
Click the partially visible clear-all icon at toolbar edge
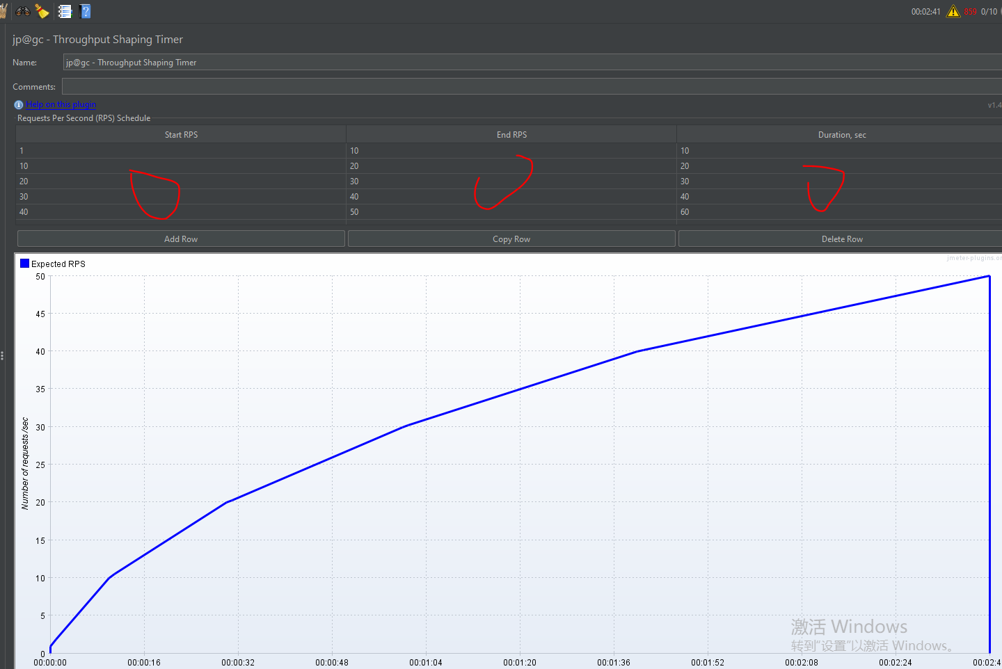[x=3, y=11]
